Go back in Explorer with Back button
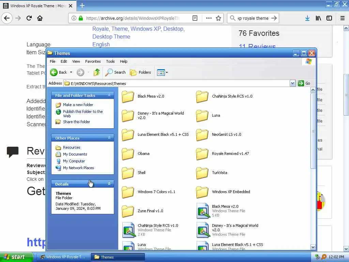 pyautogui.click(x=58, y=72)
